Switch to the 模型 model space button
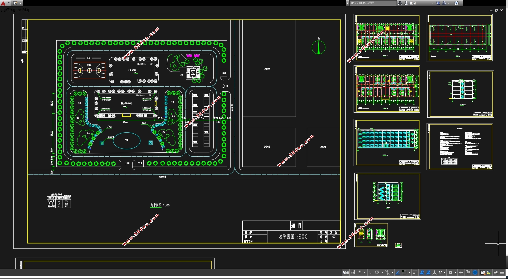This screenshot has width=508, height=279. (346, 272)
